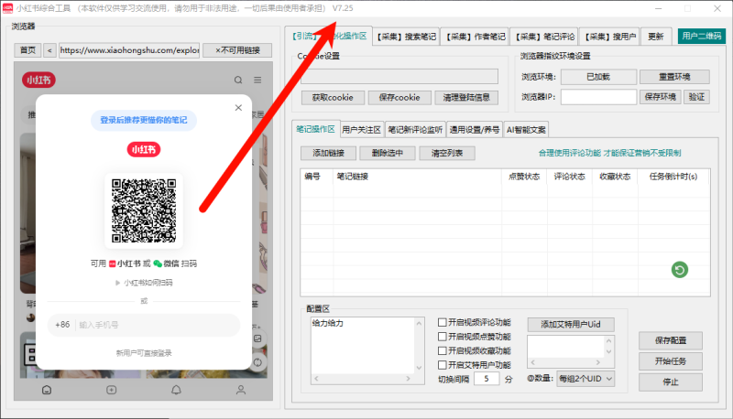This screenshot has height=419, width=733.
Task: Click the green refresh circle icon
Action: 680,270
